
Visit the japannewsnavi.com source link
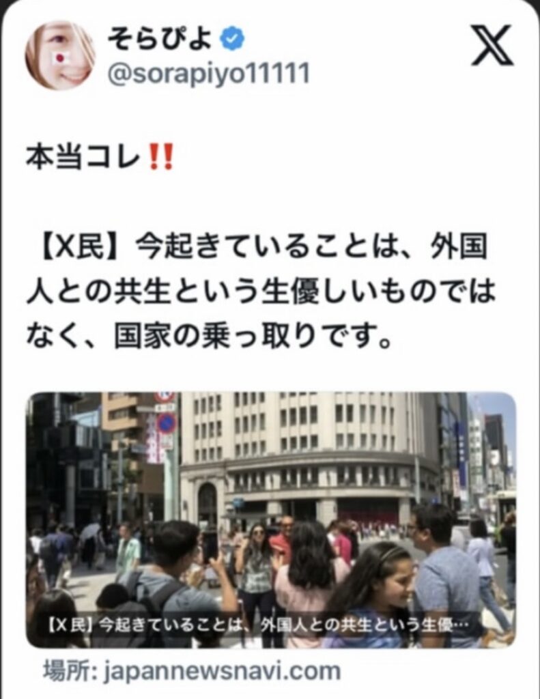pos(223,671)
